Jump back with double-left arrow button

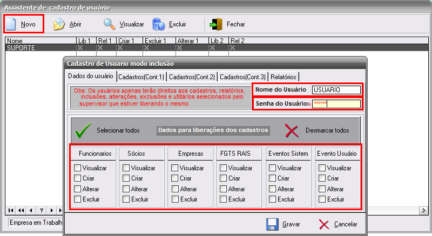click(21, 211)
